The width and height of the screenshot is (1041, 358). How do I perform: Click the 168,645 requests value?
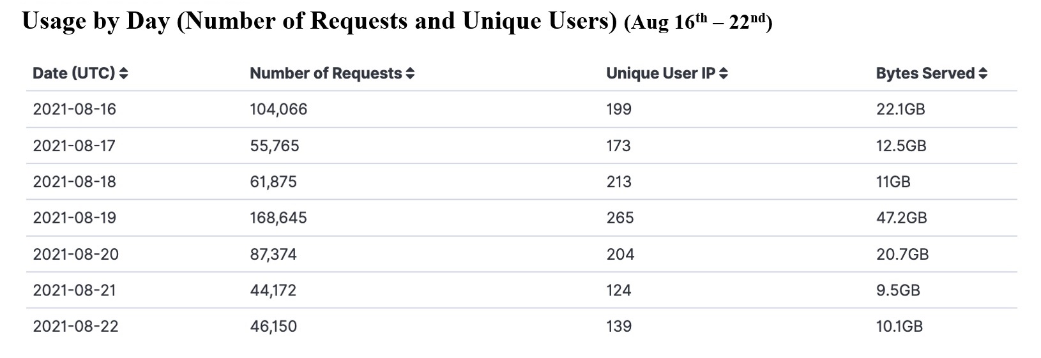pyautogui.click(x=278, y=218)
